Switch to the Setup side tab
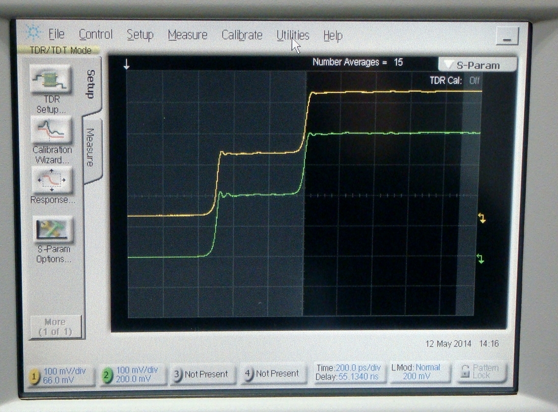The height and width of the screenshot is (412, 558). point(92,85)
